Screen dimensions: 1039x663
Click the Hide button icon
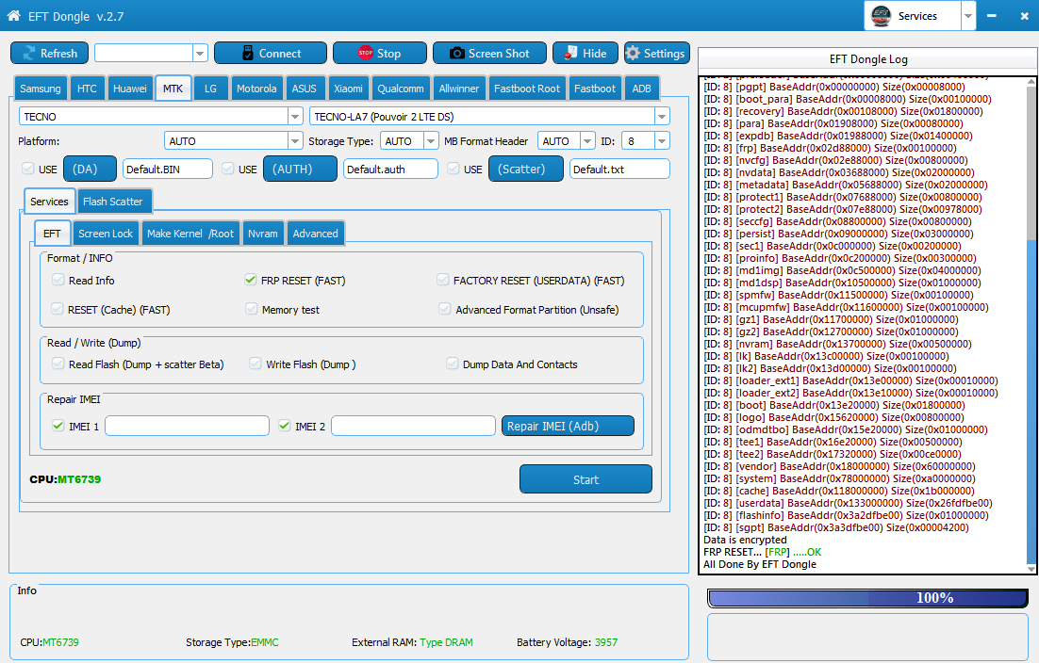click(x=570, y=54)
